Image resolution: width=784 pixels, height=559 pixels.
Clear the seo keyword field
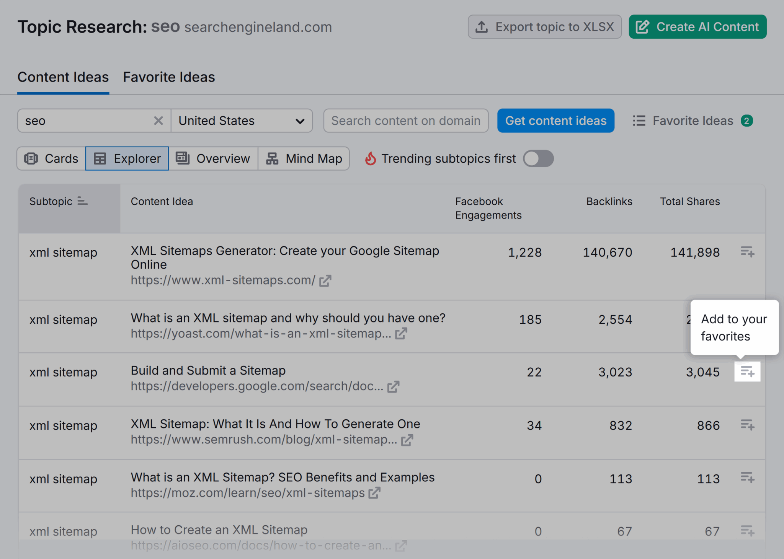[x=158, y=121]
